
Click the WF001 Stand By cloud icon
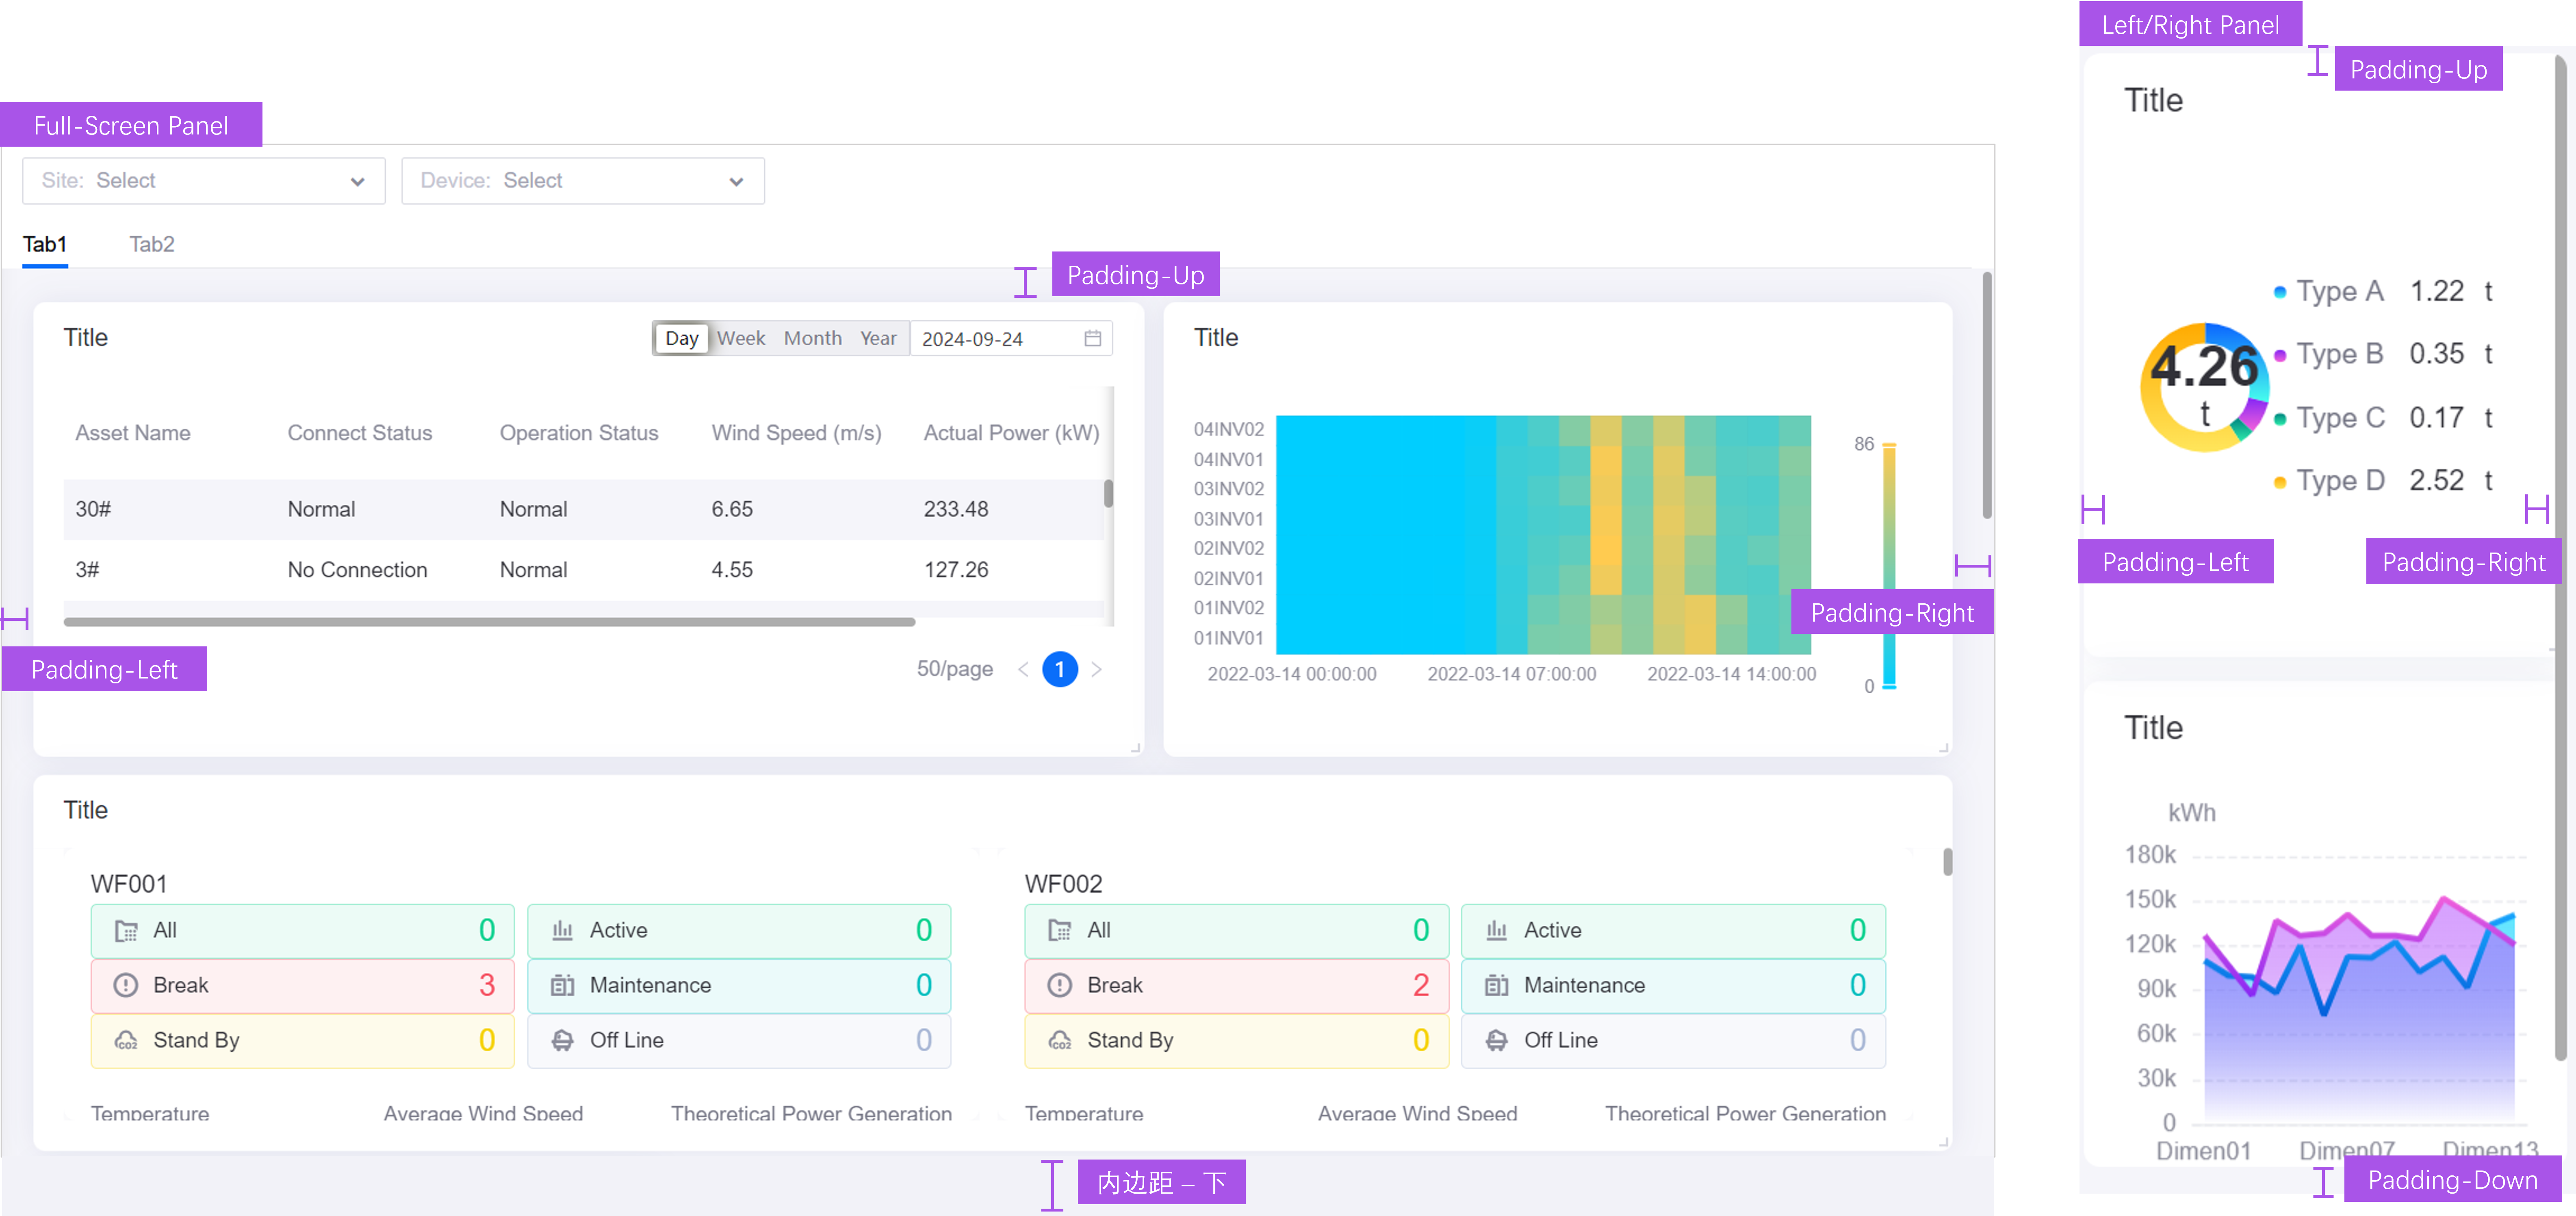point(126,1040)
